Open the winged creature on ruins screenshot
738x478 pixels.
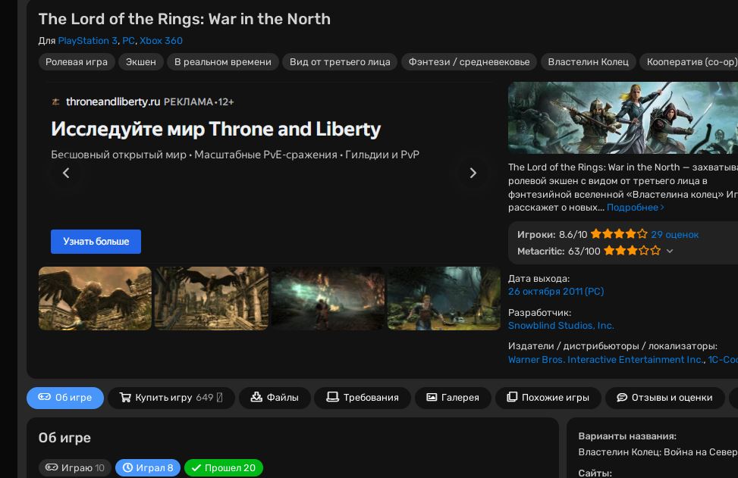click(95, 298)
